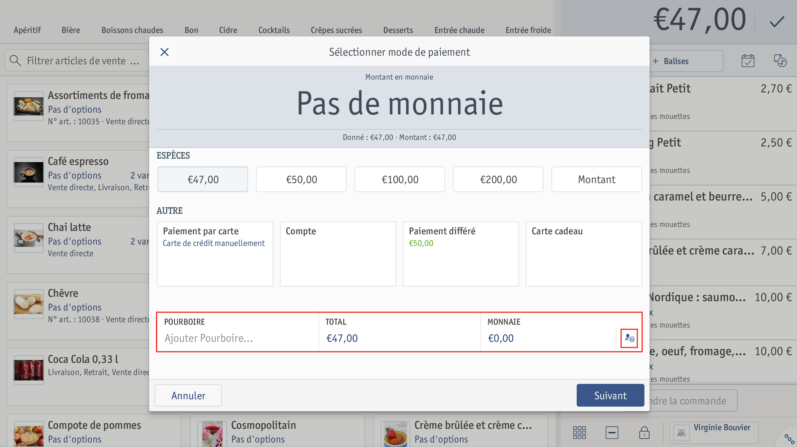797x447 pixels.
Task: Click Suivant button
Action: click(x=610, y=395)
